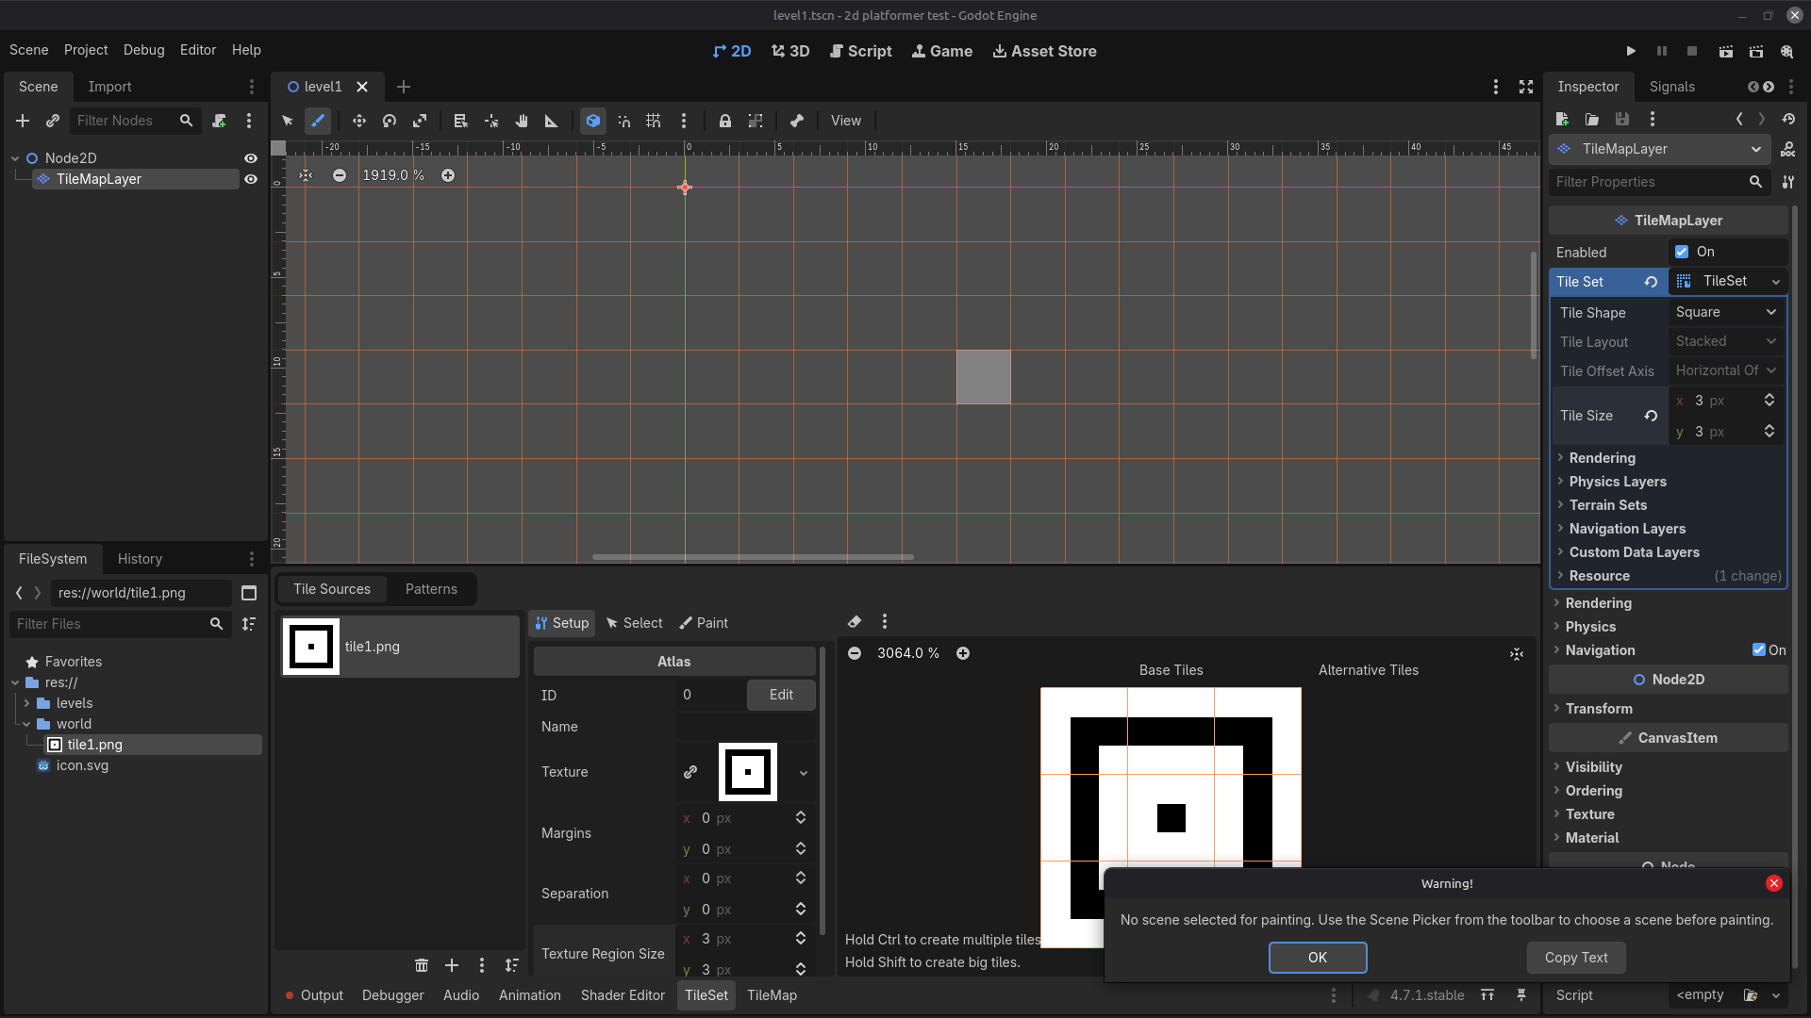1811x1018 pixels.
Task: Toggle grid snap in viewport toolbar
Action: pyautogui.click(x=654, y=121)
